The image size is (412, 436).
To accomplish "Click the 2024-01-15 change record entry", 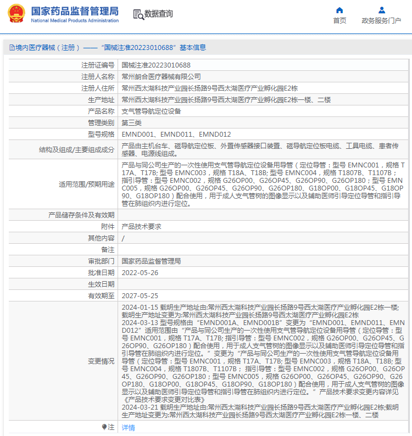I will [260, 311].
